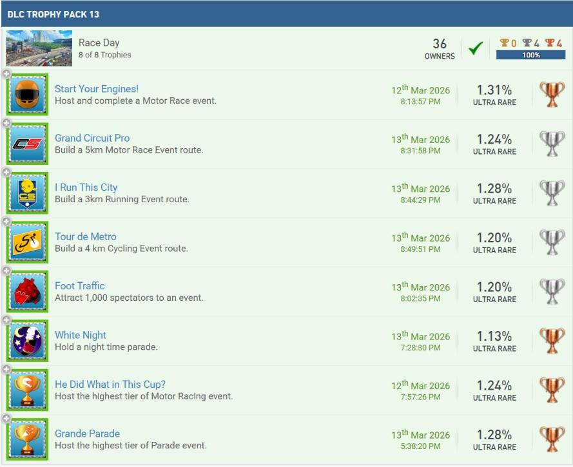Expand the Grande Parade trophy plus button
The image size is (573, 467).
tap(6, 419)
